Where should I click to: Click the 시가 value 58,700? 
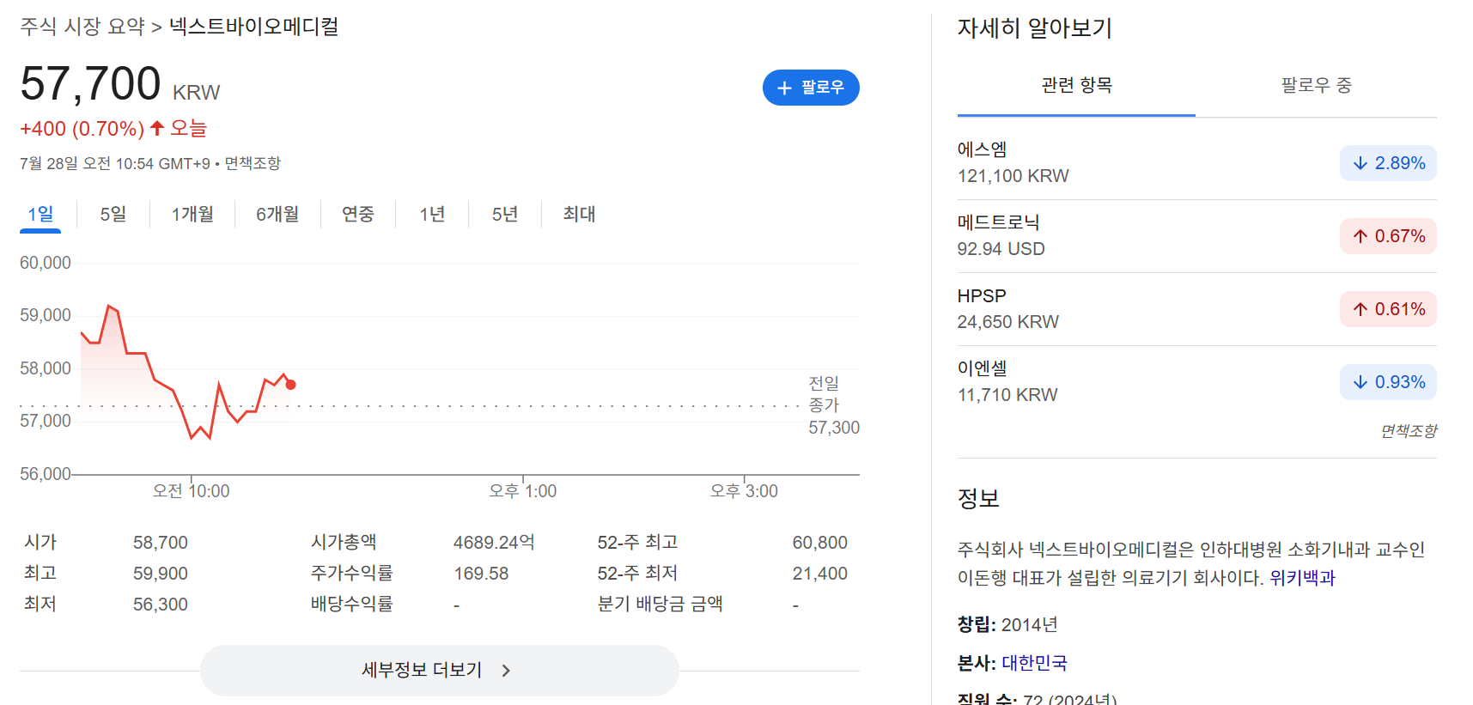(x=161, y=543)
